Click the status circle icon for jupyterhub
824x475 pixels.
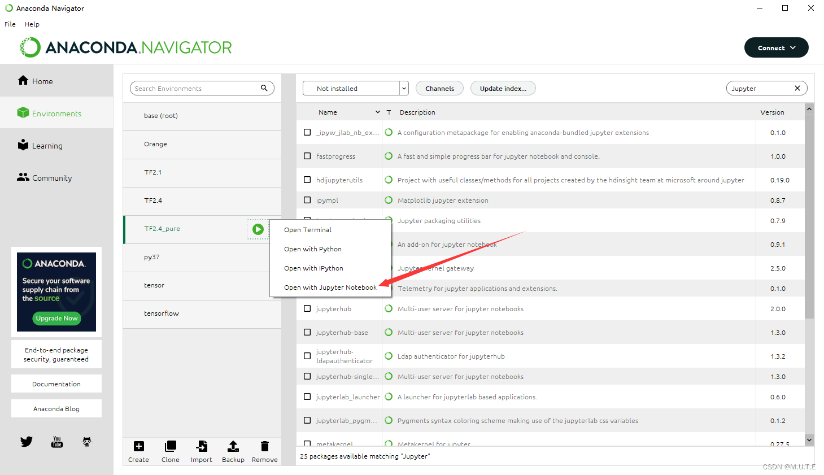tap(389, 308)
